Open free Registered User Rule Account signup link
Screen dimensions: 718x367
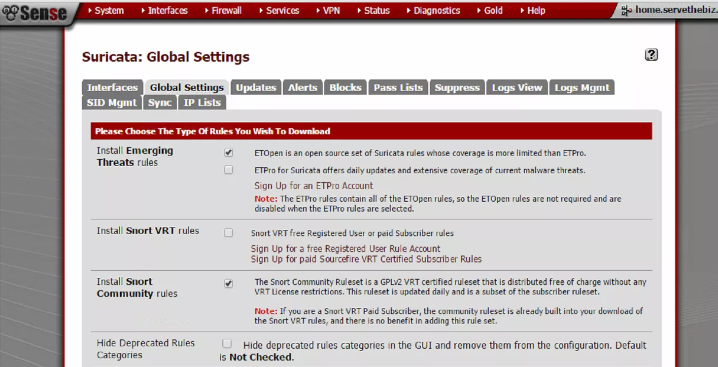click(345, 249)
